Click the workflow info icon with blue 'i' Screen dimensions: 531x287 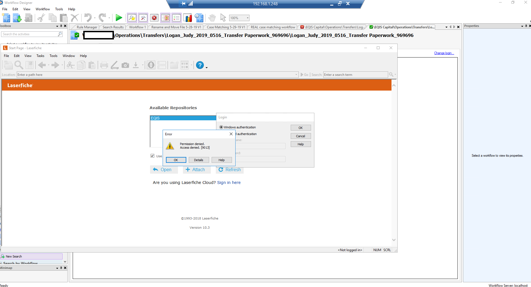[x=199, y=18]
